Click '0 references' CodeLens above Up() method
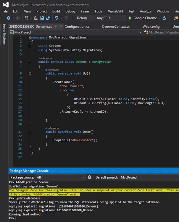Viewport: 179px width, 222px height. pyautogui.click(x=52, y=70)
